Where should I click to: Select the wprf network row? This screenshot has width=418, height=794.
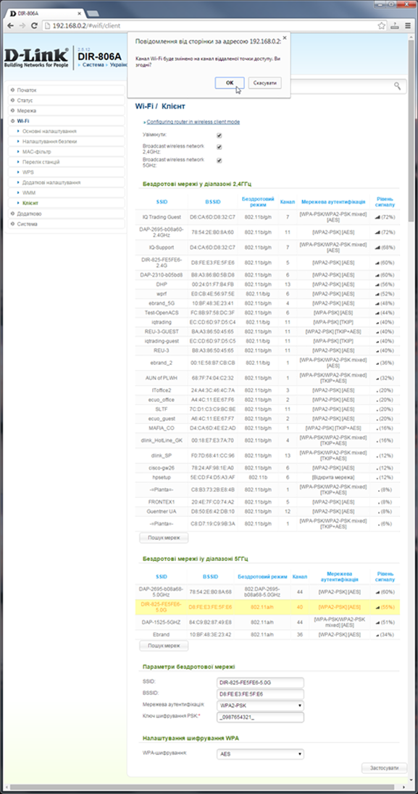point(267,294)
